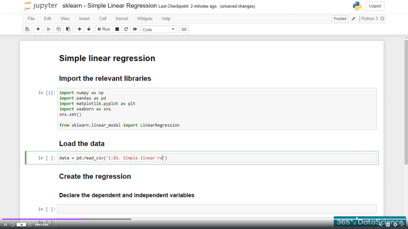408x229 pixels.
Task: Open the cell type Code dropdown
Action: pos(159,29)
